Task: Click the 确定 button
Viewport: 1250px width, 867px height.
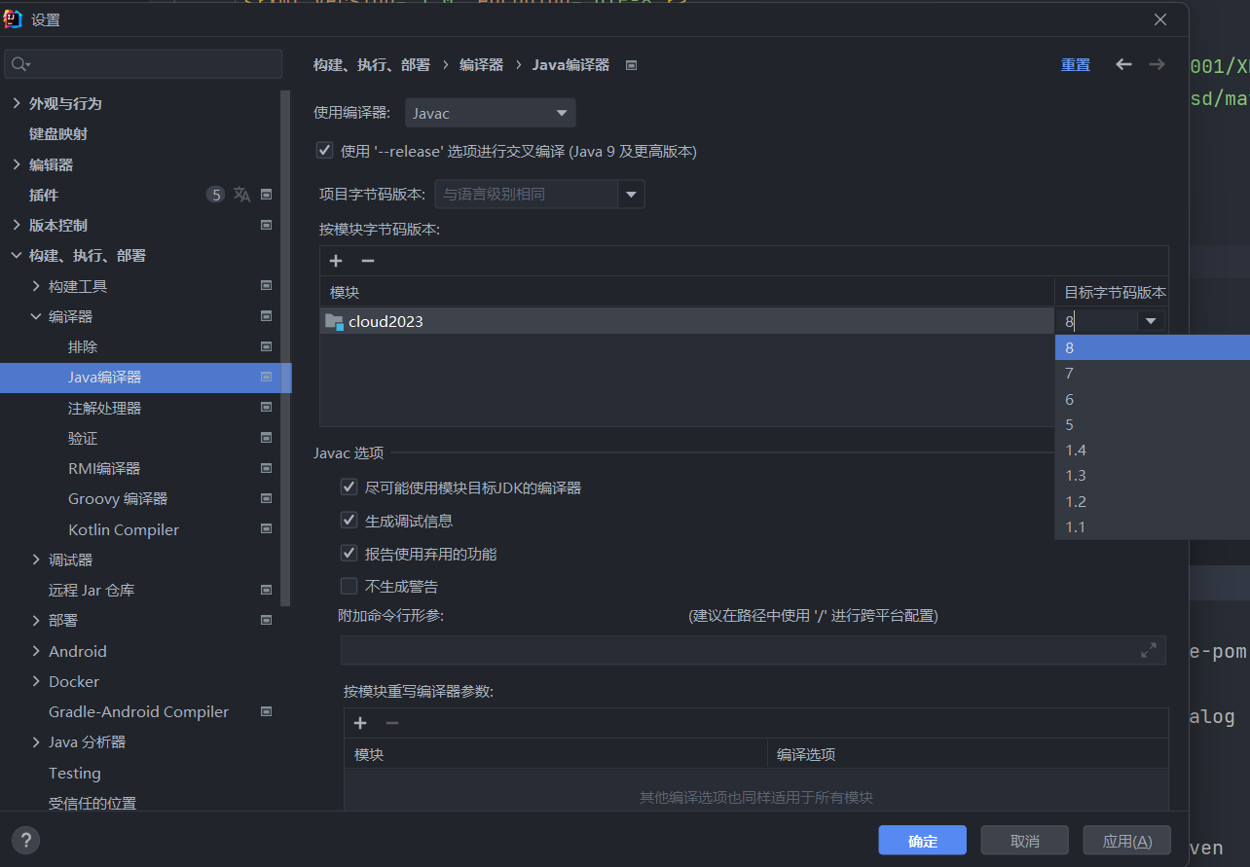Action: (922, 841)
